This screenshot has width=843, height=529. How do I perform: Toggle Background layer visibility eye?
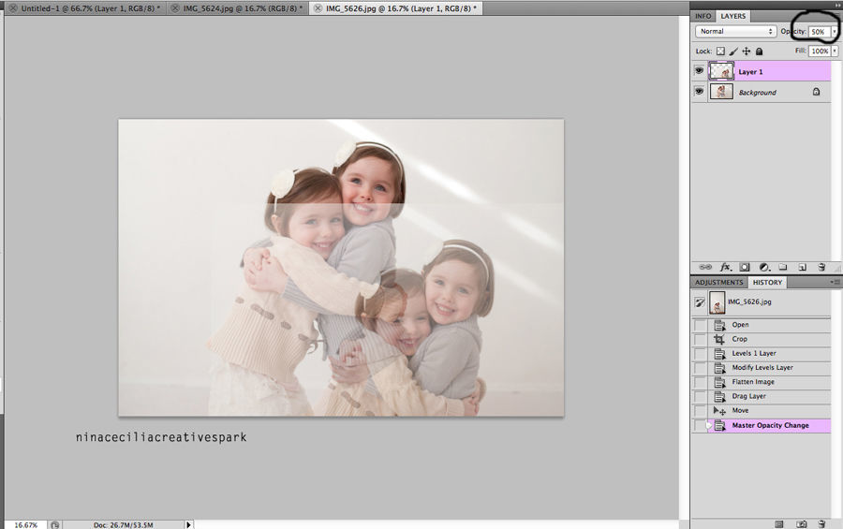pos(699,92)
